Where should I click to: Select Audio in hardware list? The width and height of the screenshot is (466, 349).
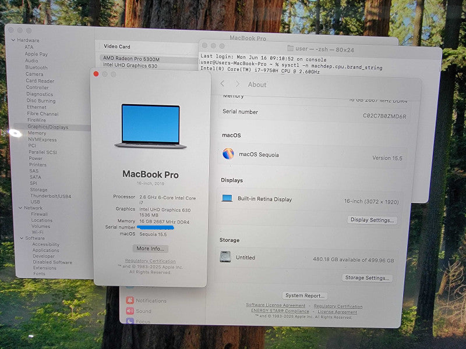point(31,60)
